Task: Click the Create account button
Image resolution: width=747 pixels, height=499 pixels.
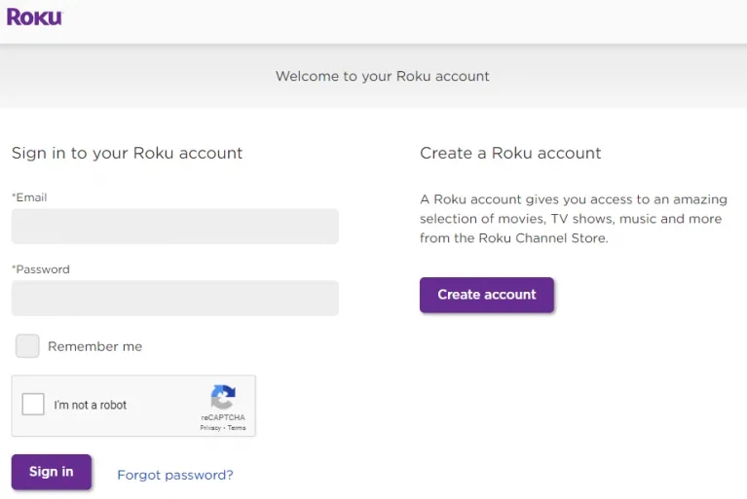Action: (486, 295)
